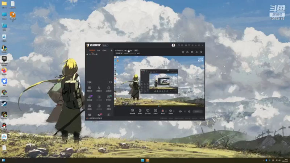Open the Windows Start button in taskbar center
Image resolution: width=290 pixels, height=163 pixels.
pyautogui.click(x=142, y=160)
